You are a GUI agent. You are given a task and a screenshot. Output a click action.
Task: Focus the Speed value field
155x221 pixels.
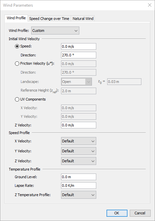pyautogui.click(x=79, y=46)
